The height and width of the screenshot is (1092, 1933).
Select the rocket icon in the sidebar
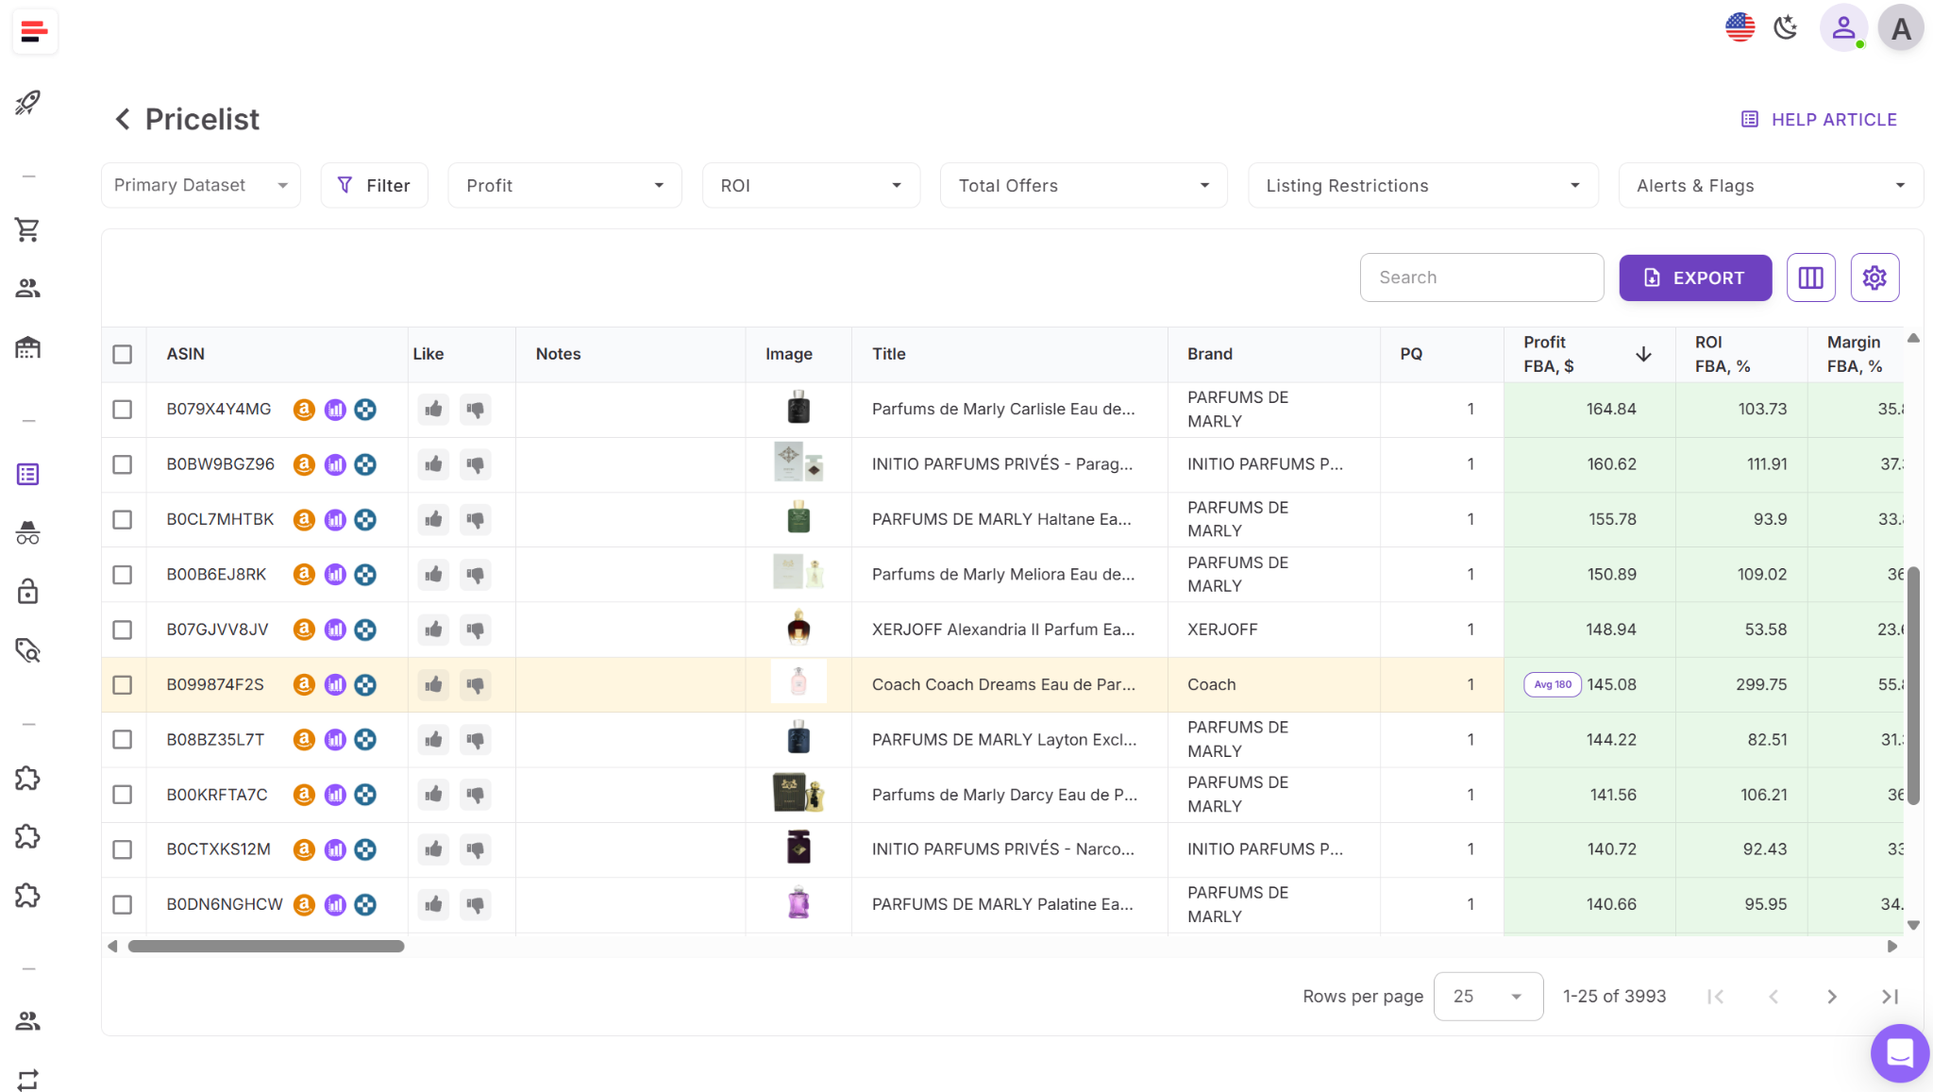tap(28, 104)
